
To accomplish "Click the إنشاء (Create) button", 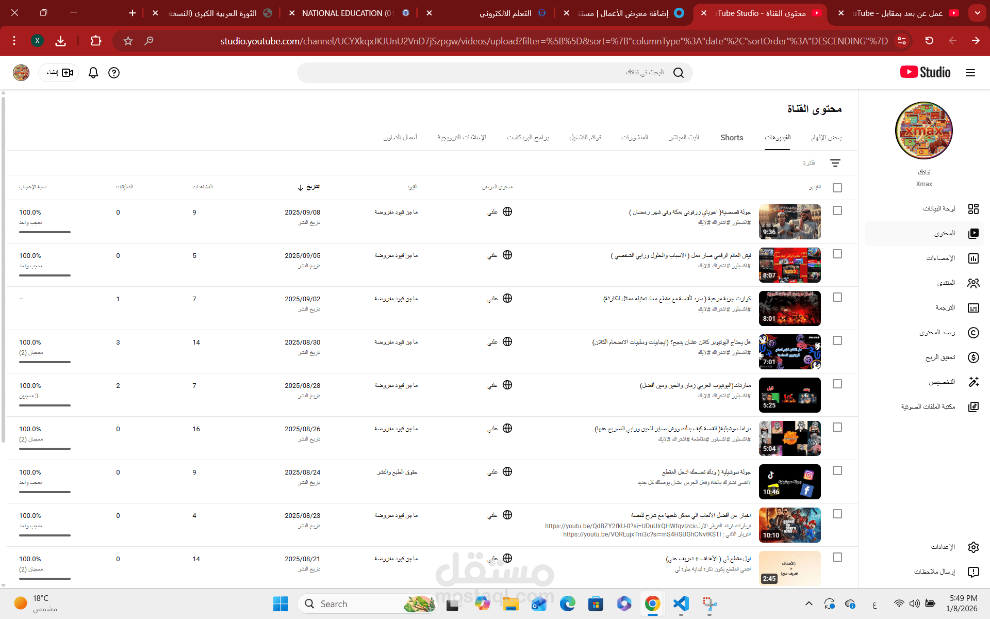I will tap(58, 73).
